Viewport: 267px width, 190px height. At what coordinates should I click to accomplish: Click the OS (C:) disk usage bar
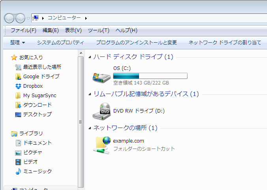point(150,76)
